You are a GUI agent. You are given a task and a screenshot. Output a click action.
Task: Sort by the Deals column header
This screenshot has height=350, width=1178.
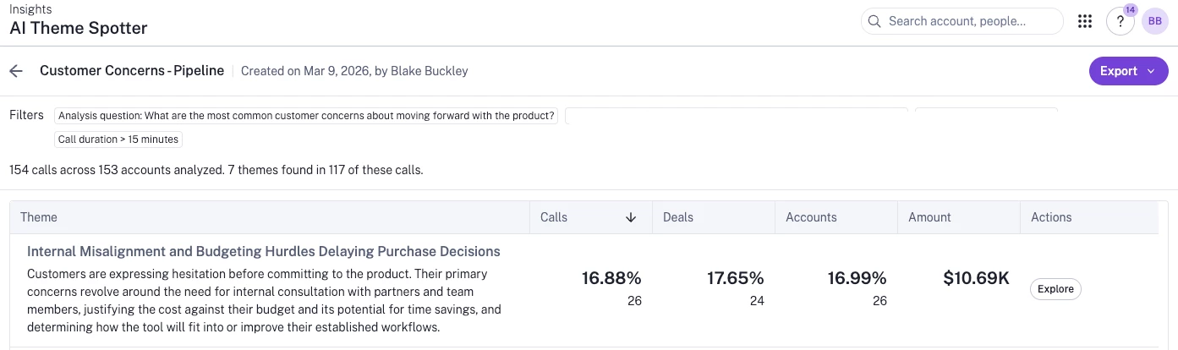[678, 217]
